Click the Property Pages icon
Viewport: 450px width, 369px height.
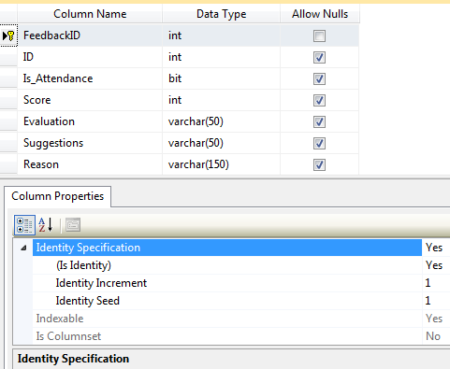(x=73, y=225)
